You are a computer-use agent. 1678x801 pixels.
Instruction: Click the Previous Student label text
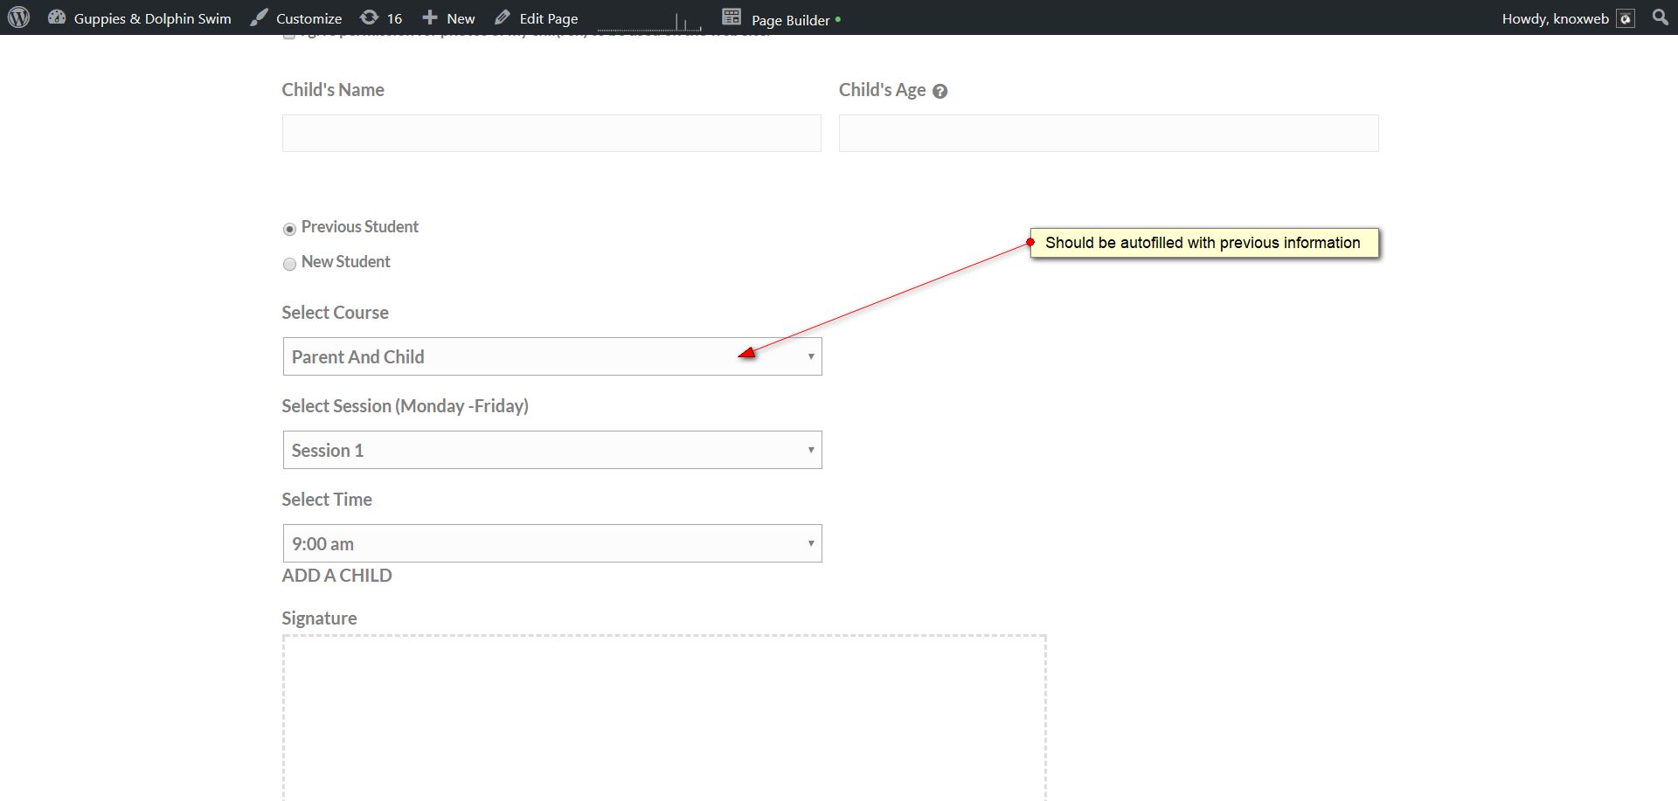pos(360,227)
